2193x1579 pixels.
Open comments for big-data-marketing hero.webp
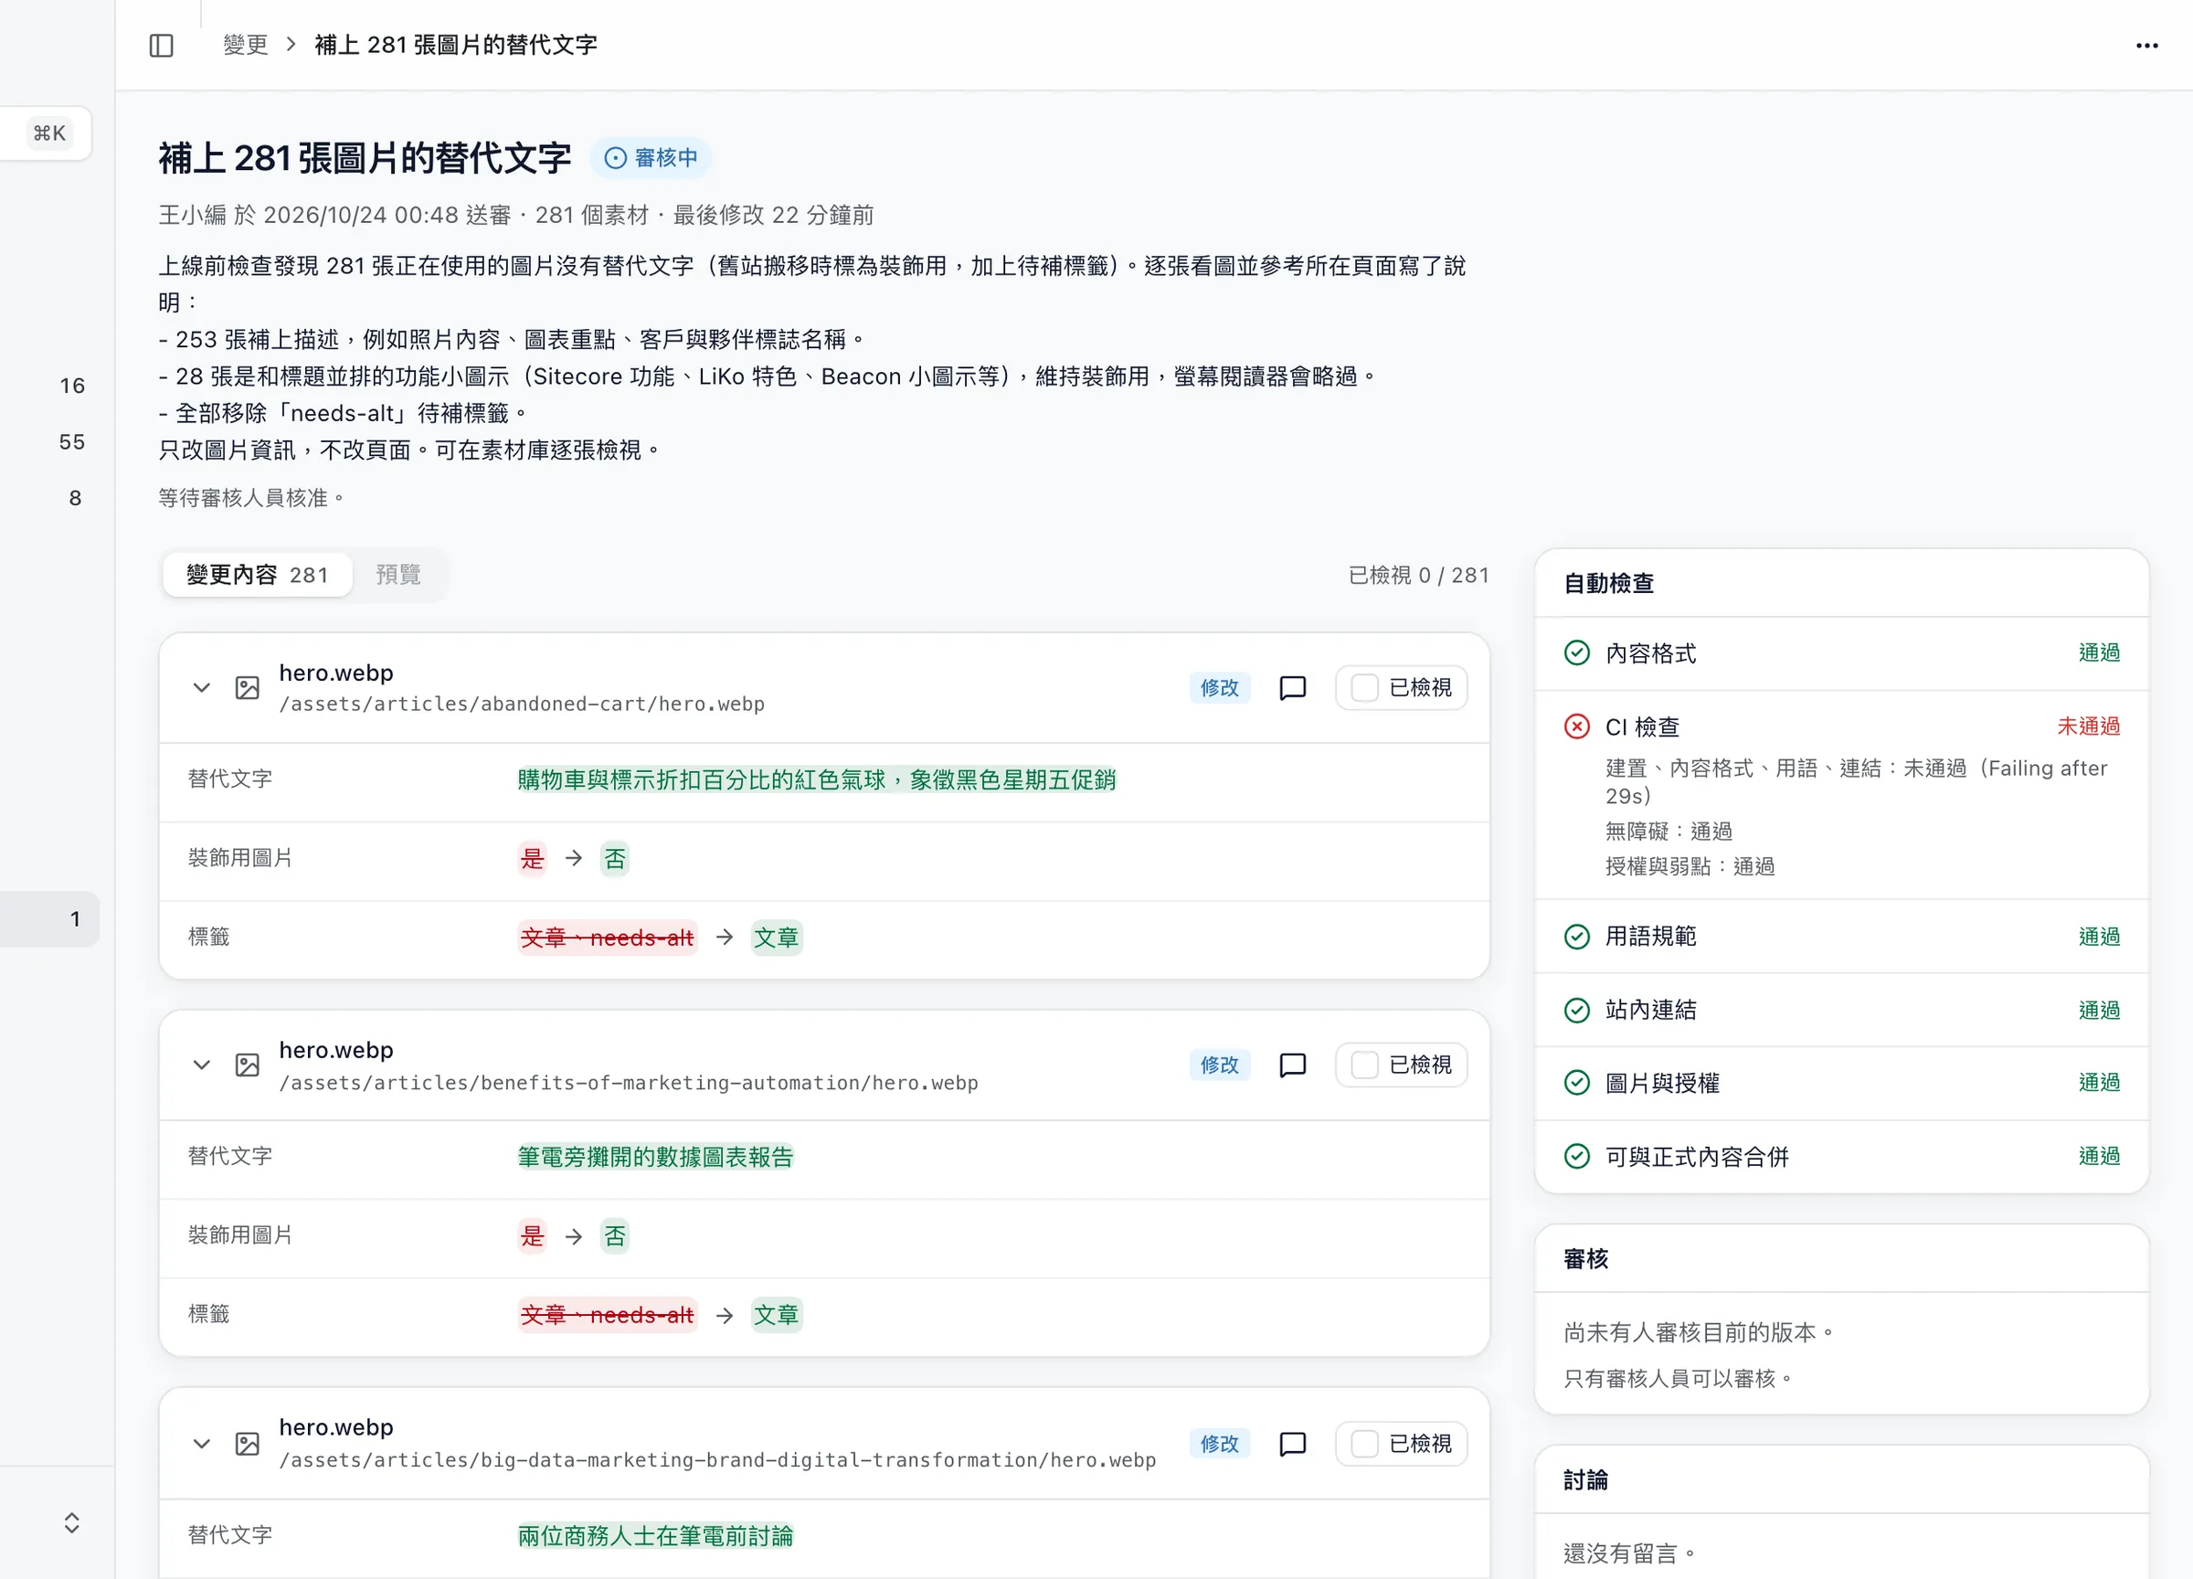point(1293,1444)
